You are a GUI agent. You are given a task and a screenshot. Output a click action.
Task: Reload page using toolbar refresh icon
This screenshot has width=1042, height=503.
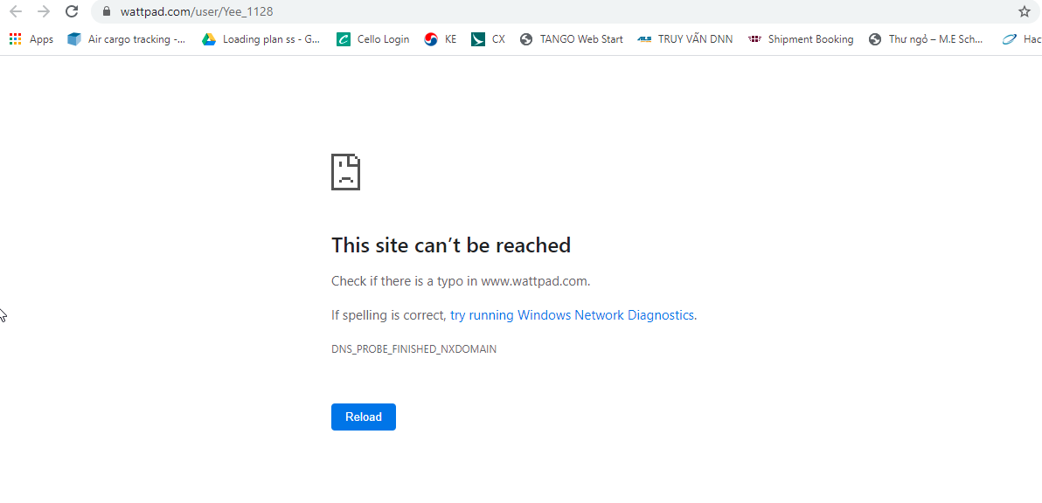click(73, 11)
